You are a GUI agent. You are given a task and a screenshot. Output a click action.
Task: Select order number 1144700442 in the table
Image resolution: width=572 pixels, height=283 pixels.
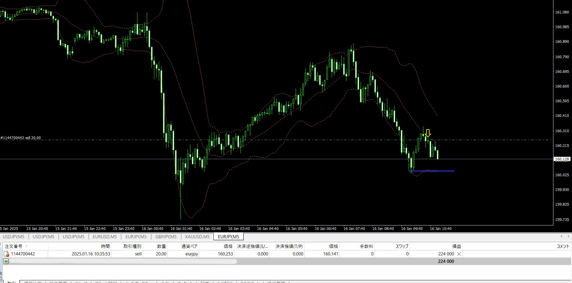pyautogui.click(x=23, y=254)
